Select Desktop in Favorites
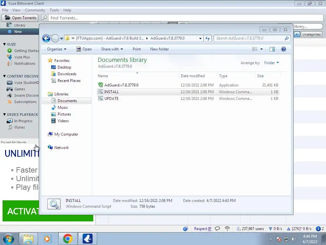Screen dimensions: 326x245 [x=64, y=67]
